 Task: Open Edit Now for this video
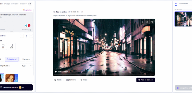[71, 80]
